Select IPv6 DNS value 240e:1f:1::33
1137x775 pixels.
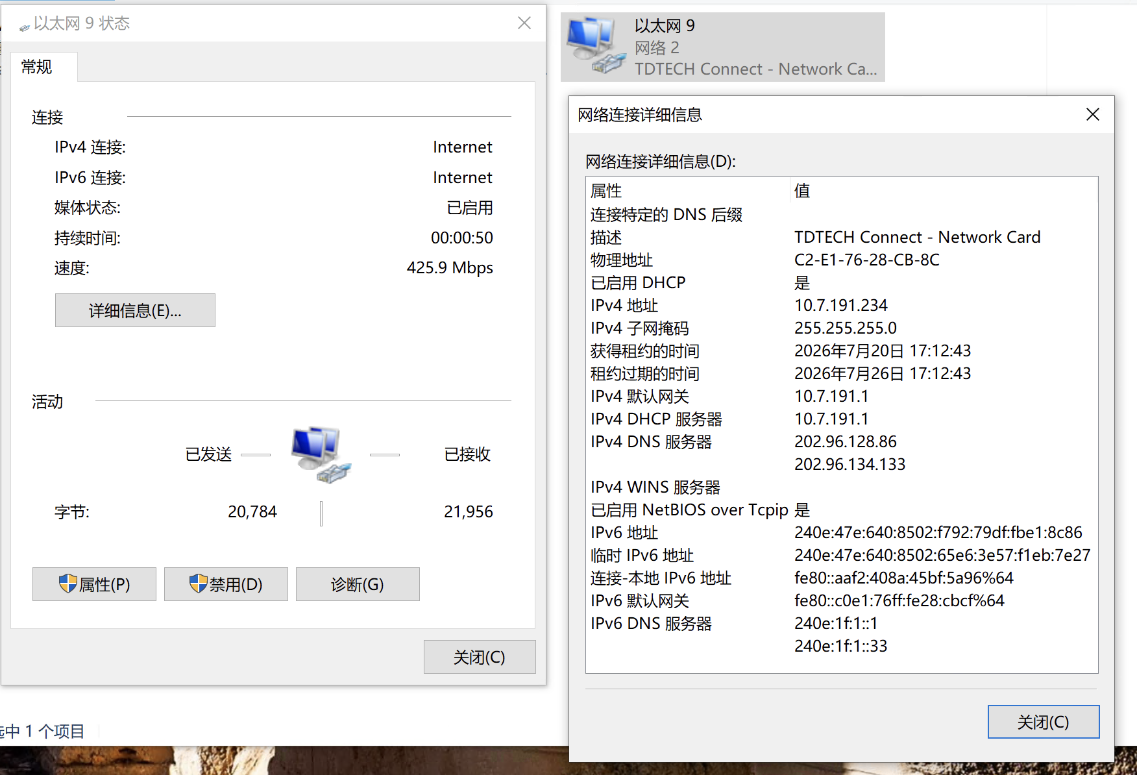coord(841,646)
